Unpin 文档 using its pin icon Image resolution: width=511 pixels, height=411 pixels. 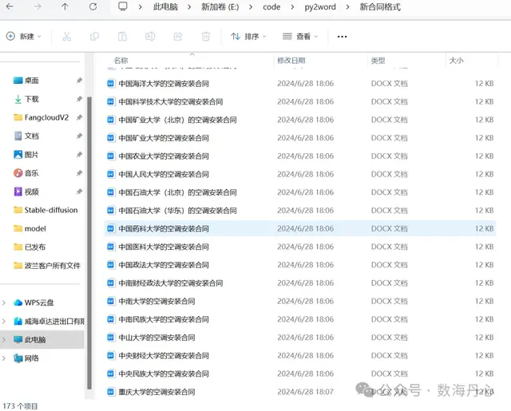pyautogui.click(x=79, y=136)
